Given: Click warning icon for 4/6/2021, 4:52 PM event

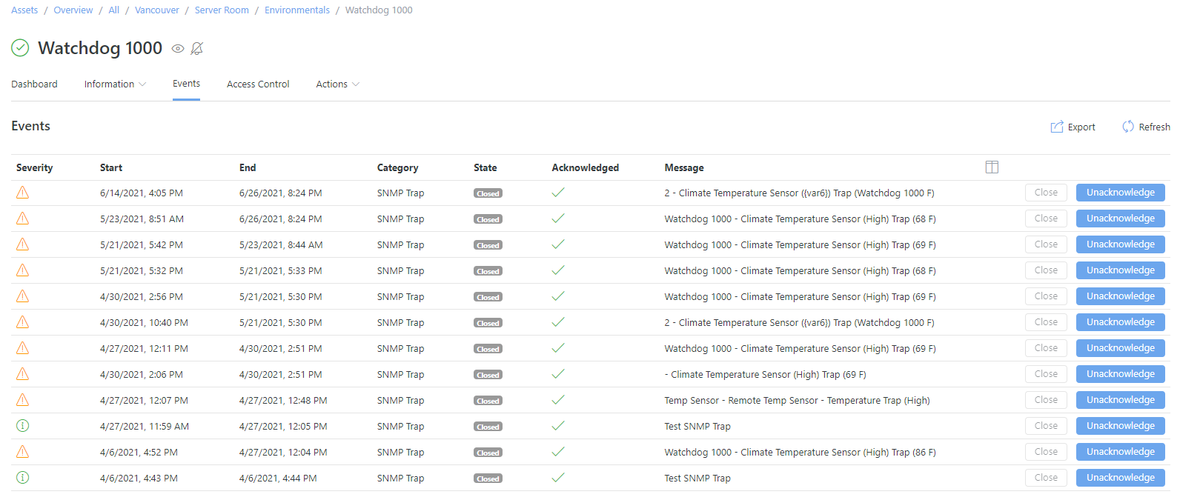Looking at the screenshot, I should [x=23, y=452].
